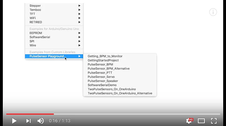Play the video
The height and width of the screenshot is (126, 226).
click(x=14, y=121)
